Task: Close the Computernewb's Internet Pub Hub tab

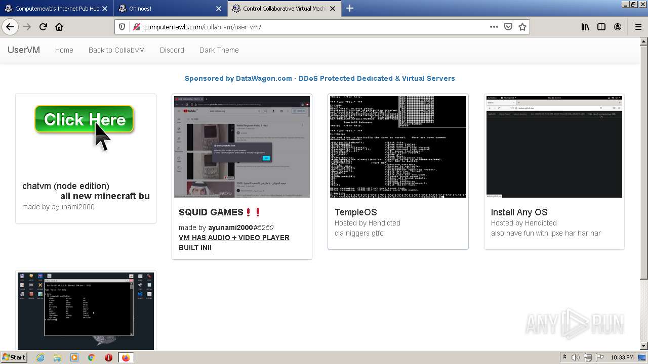Action: pos(105,9)
